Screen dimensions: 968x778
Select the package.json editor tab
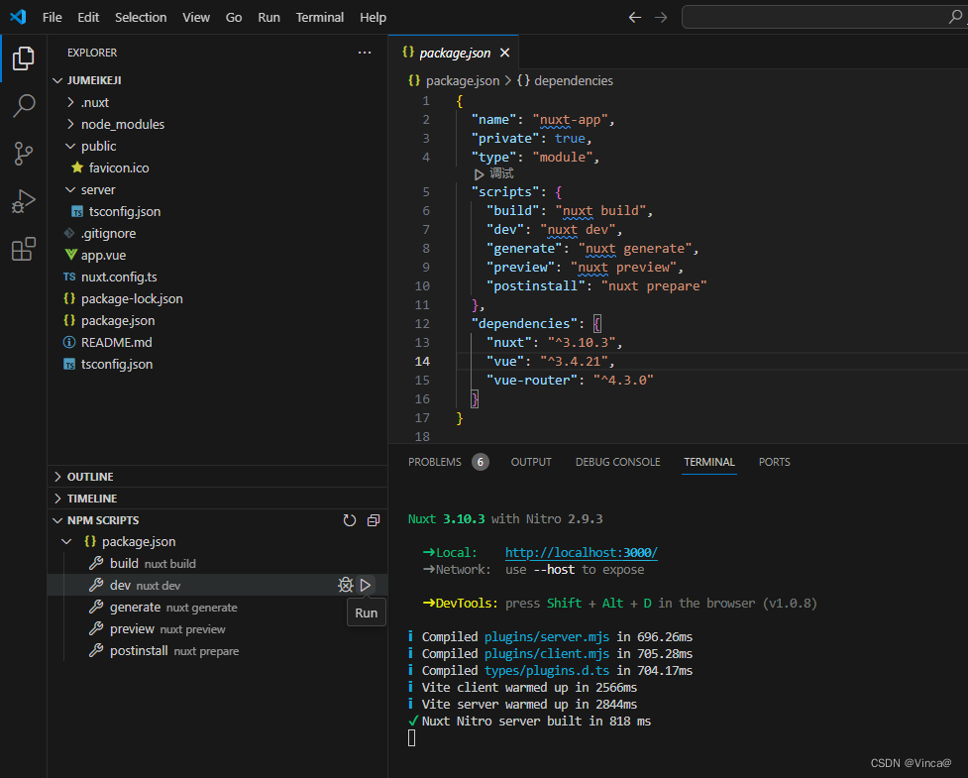[455, 53]
